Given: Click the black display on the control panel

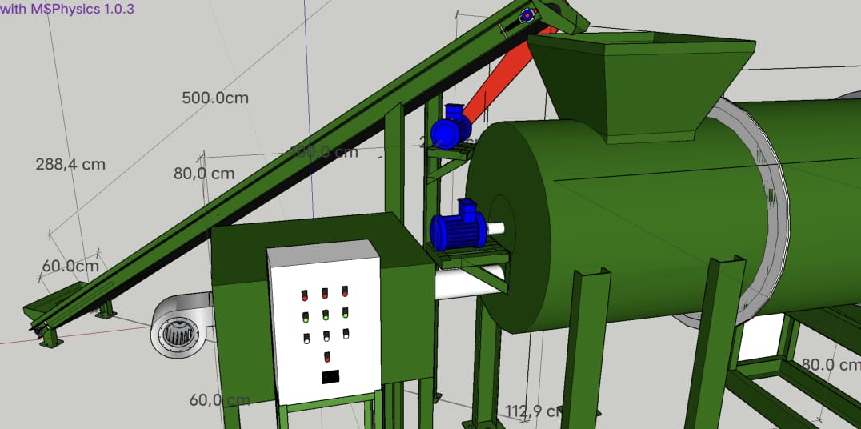Looking at the screenshot, I should click(x=331, y=376).
